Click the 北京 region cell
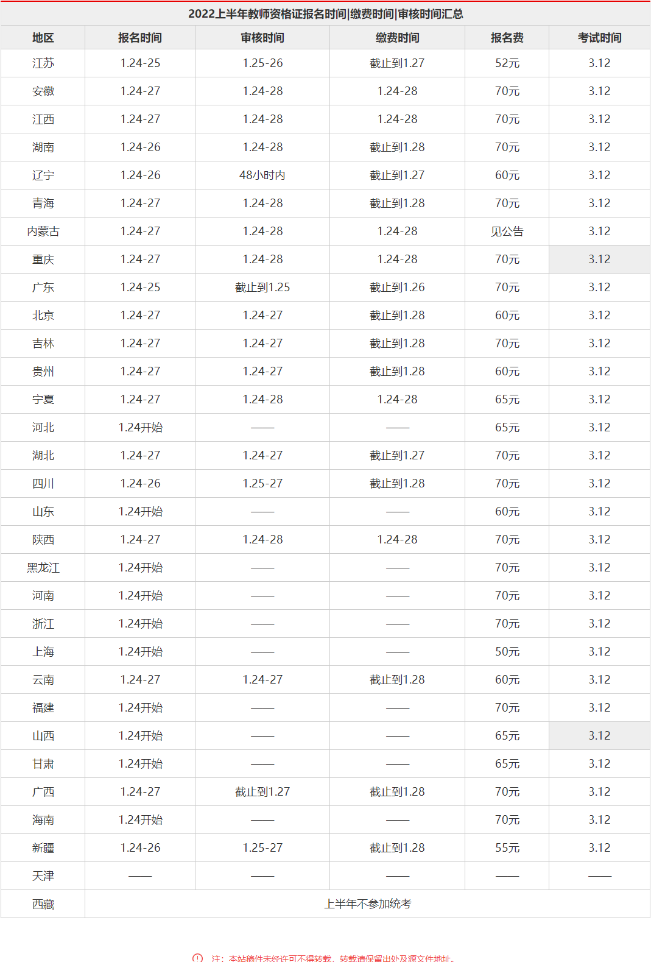Screen dimensions: 651x962 coord(43,316)
